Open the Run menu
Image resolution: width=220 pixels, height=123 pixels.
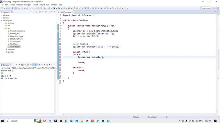click(x=48, y=5)
